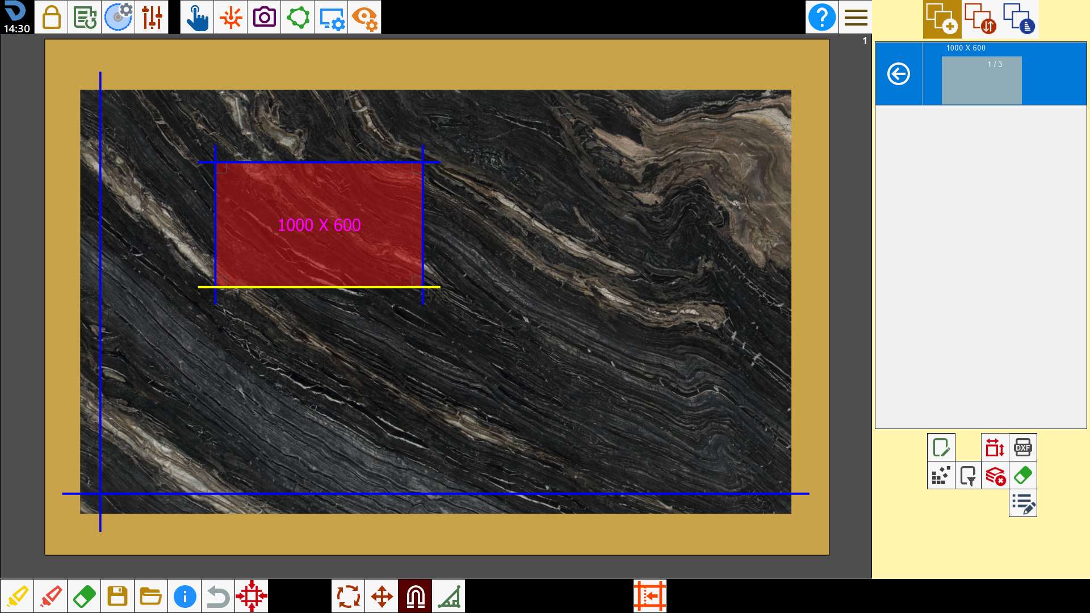
Task: Click the back arrow in parts panel
Action: [x=898, y=74]
